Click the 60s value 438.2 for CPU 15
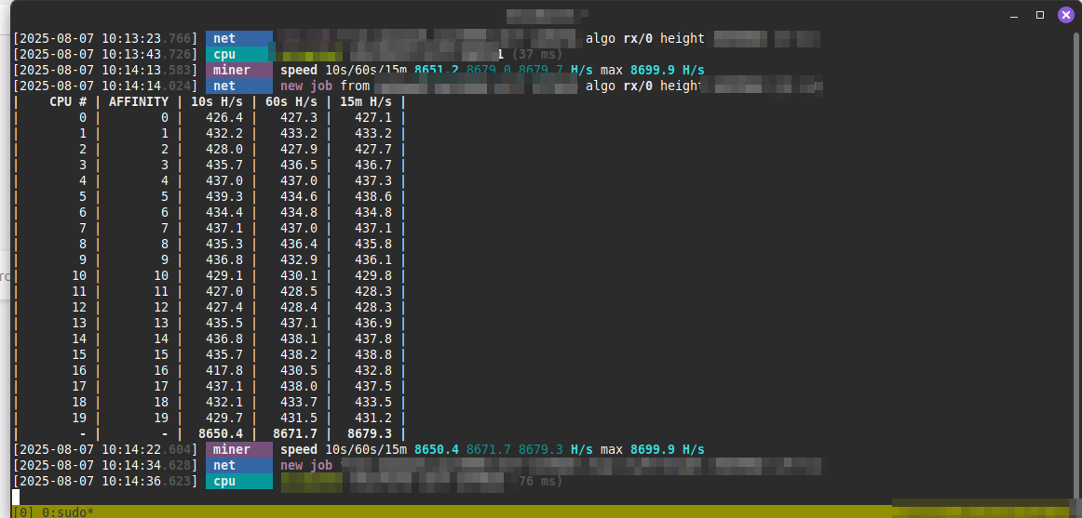Viewport: 1082px width, 518px height. (x=299, y=354)
